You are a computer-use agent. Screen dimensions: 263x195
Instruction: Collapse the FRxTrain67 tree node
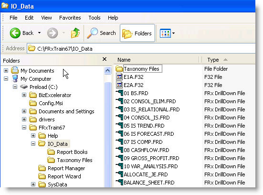tap(24, 128)
